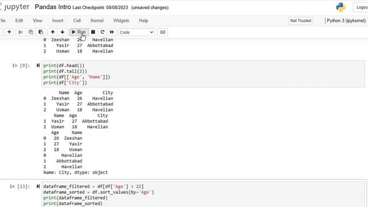
Task: Click the print(dataframe_sorted) line
Action: (73, 204)
